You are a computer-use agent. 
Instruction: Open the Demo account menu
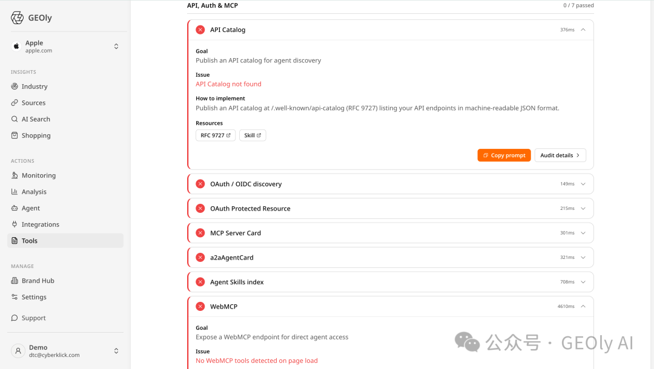65,351
